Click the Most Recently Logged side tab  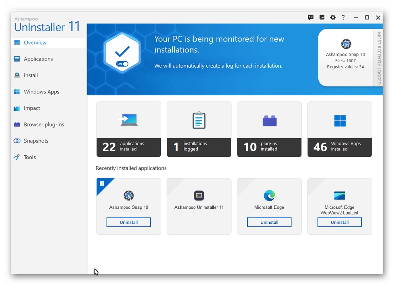[379, 58]
